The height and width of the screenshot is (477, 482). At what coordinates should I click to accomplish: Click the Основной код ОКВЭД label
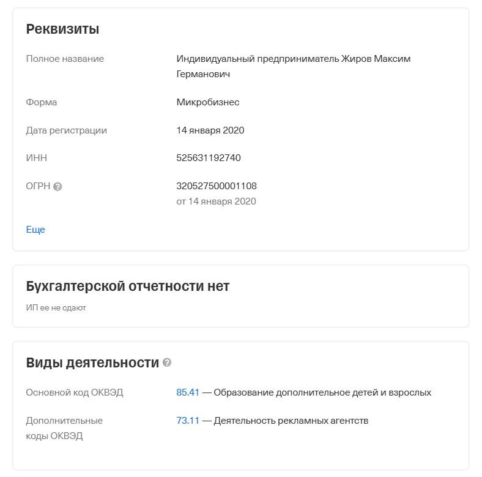75,392
